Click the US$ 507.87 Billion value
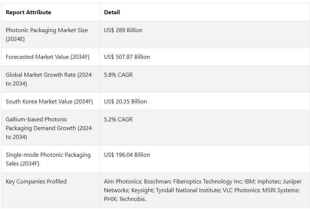The height and width of the screenshot is (209, 310). pyautogui.click(x=127, y=57)
